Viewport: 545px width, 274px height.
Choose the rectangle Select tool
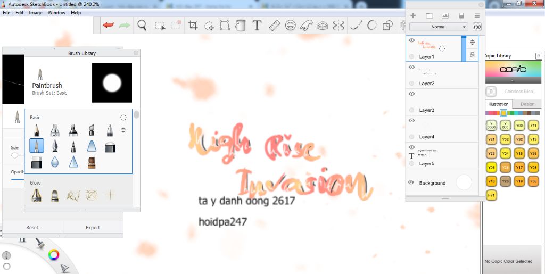160,26
